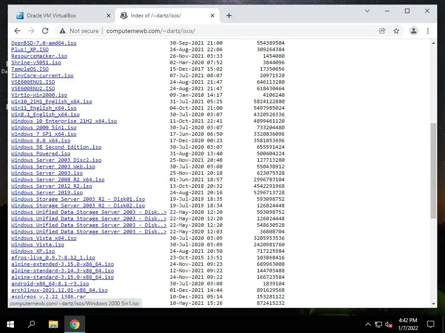Image resolution: width=445 pixels, height=333 pixels.
Task: Open Windows Storage Server 2003 R2 - Disk01.iso
Action: (x=78, y=199)
